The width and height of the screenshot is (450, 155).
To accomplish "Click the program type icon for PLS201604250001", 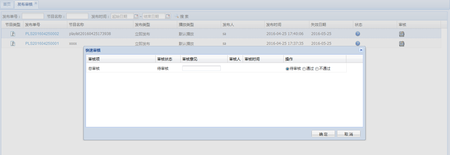I will 13,44.
